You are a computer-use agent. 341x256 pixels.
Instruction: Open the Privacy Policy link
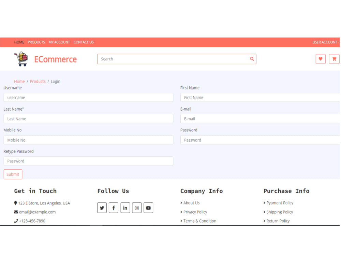pyautogui.click(x=195, y=212)
